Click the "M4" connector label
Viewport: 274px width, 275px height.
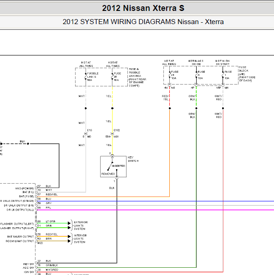[x=226, y=88]
